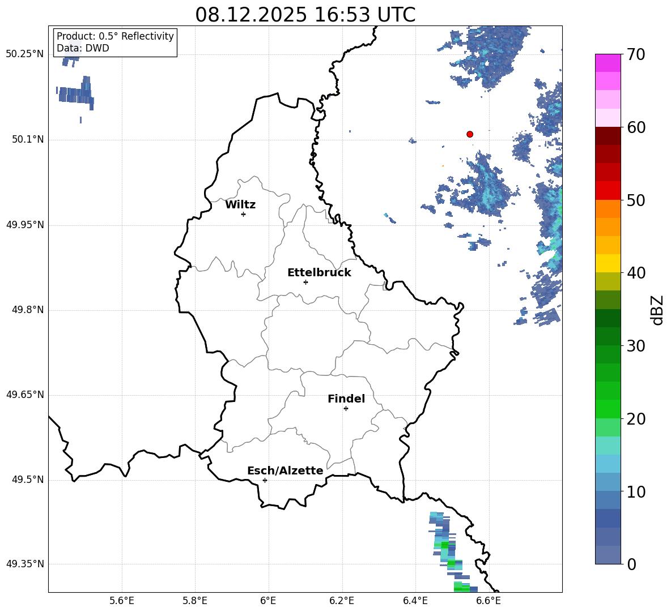Click the timestamp title 08.12.2025 16:53 UTC

[x=305, y=15]
